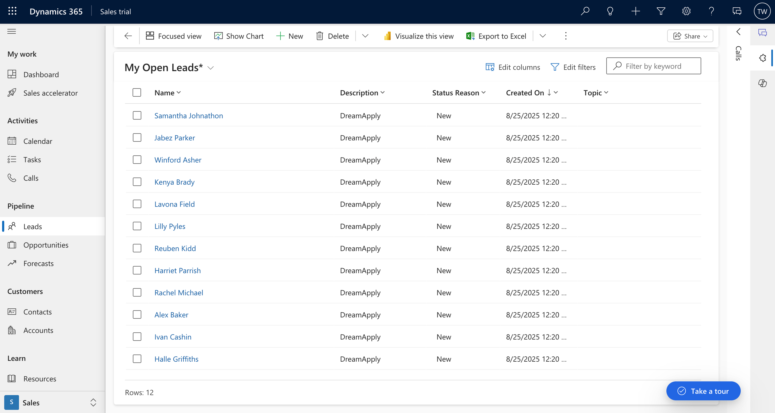Click the help question mark icon

pyautogui.click(x=711, y=11)
